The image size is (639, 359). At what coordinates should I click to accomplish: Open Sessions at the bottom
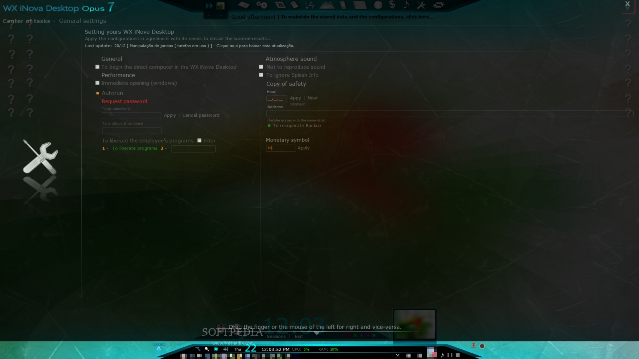tap(276, 336)
